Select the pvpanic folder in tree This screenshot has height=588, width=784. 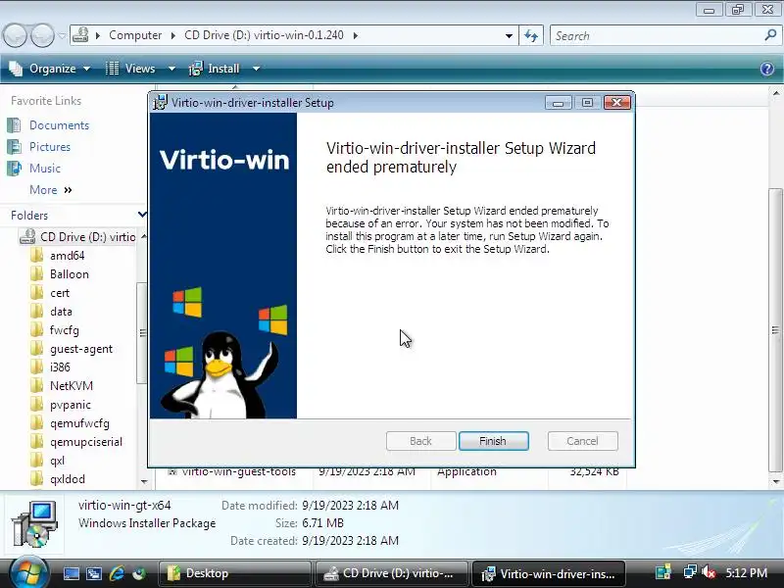[x=71, y=405]
